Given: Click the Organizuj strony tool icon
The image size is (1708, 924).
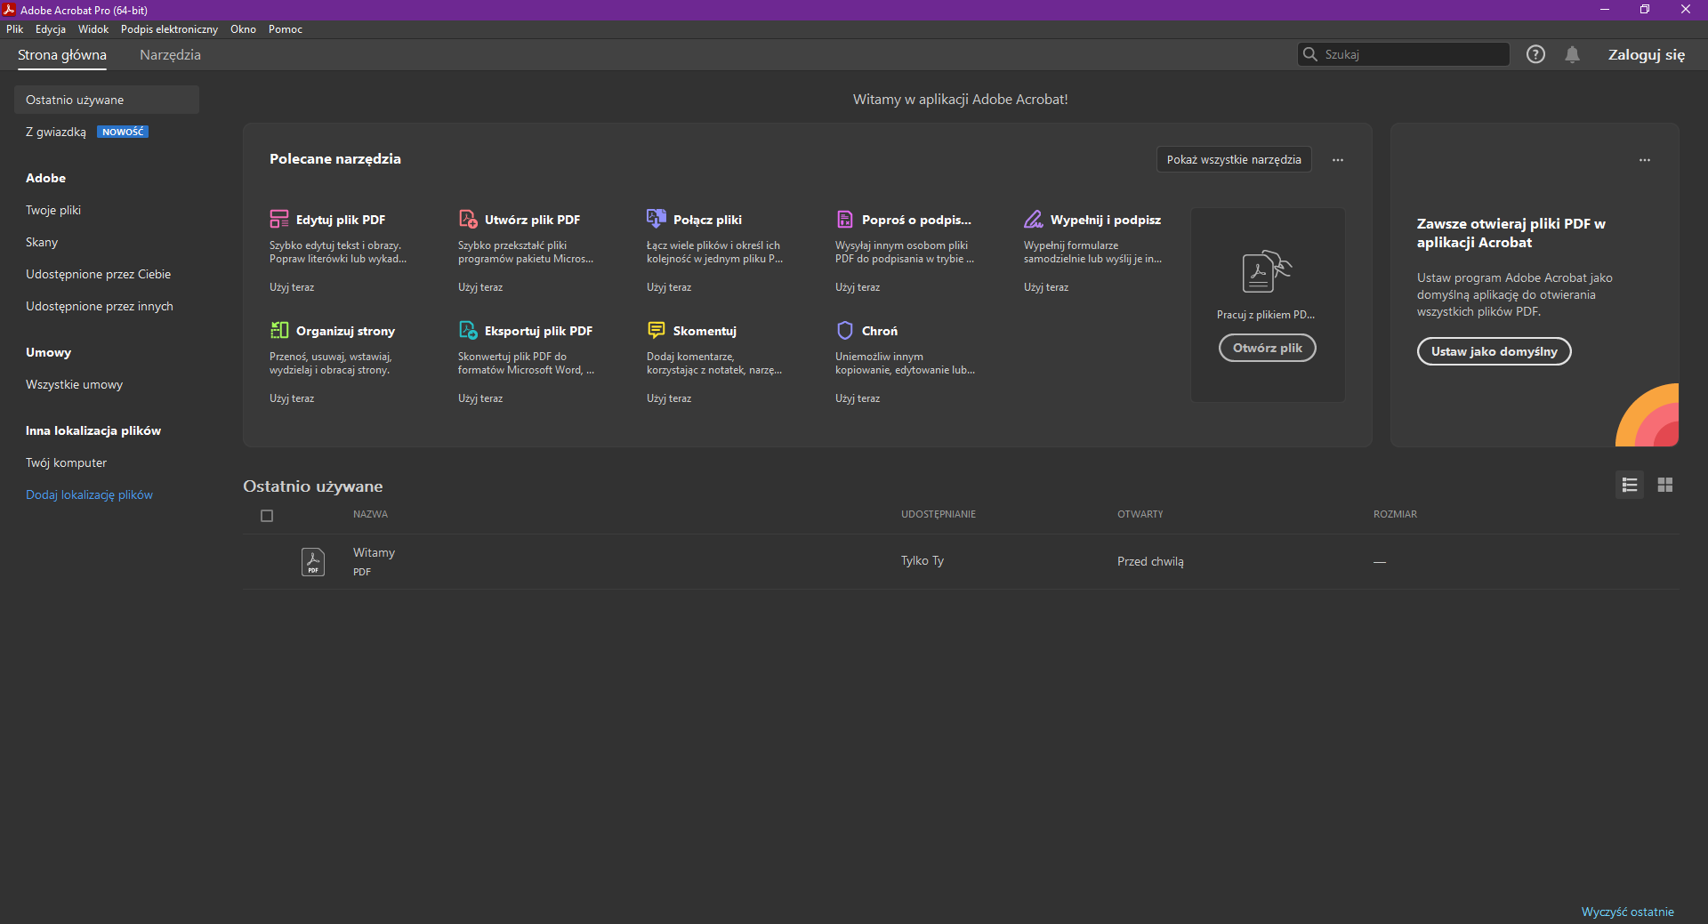Looking at the screenshot, I should [x=279, y=330].
